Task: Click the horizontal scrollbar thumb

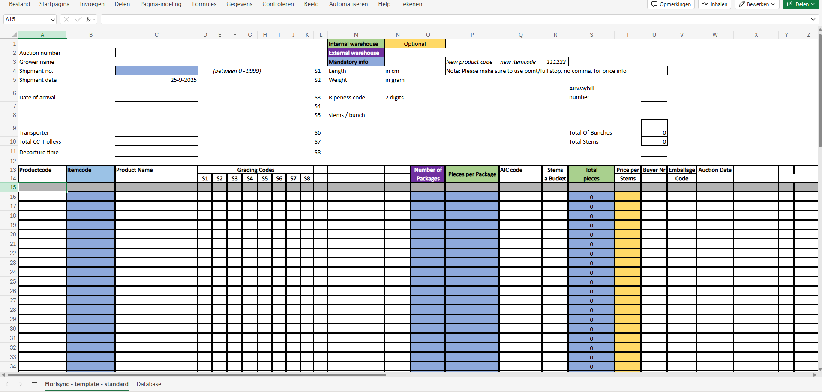Action: click(197, 375)
